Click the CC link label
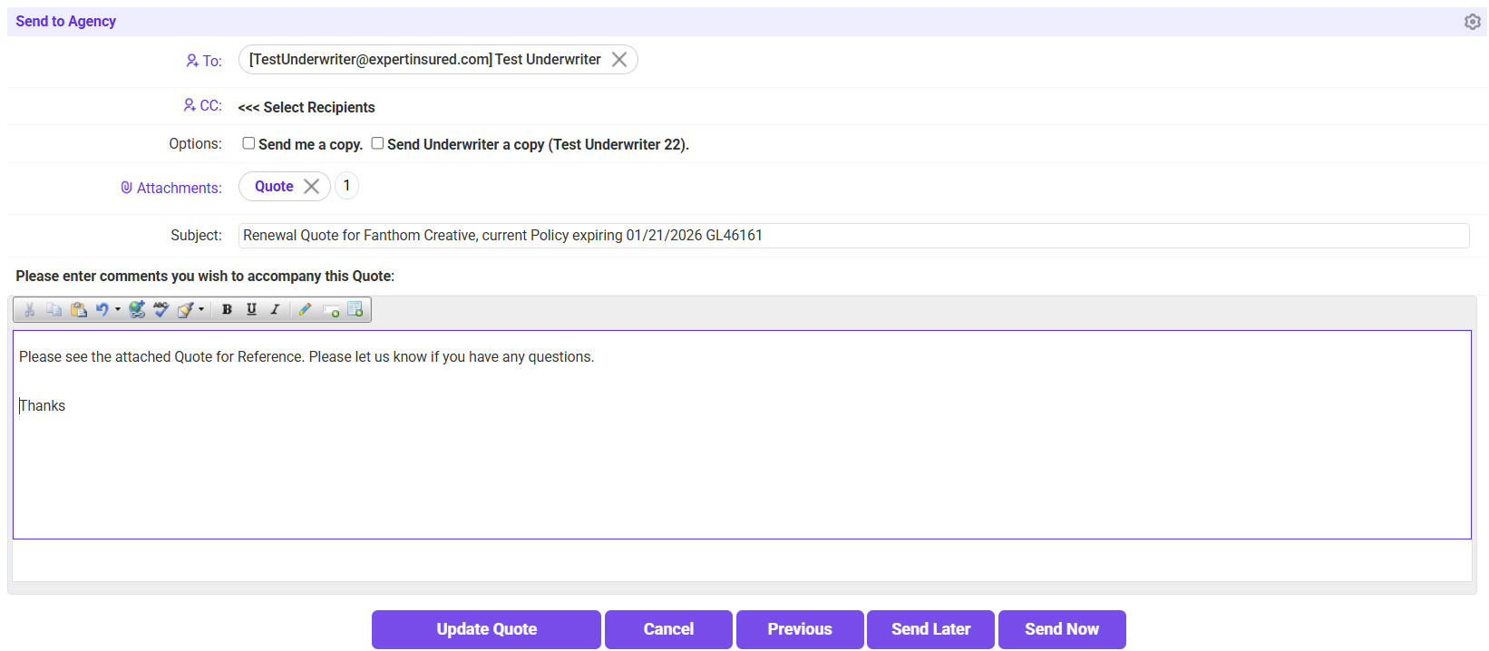1489x651 pixels. [x=210, y=105]
